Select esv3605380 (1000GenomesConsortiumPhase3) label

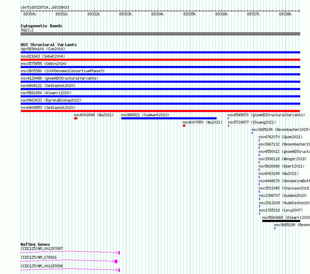(x=63, y=71)
